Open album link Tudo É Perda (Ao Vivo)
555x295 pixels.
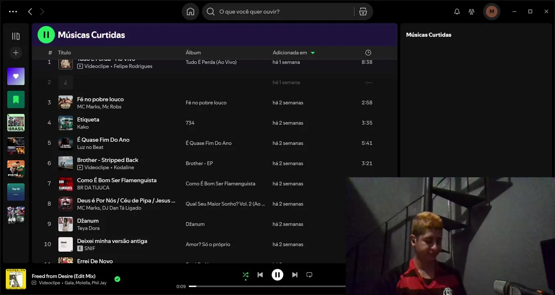click(x=211, y=62)
